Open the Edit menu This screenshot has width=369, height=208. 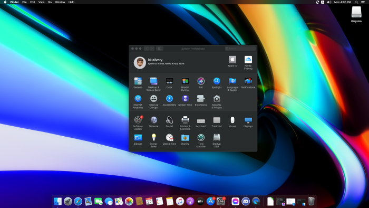[33, 2]
